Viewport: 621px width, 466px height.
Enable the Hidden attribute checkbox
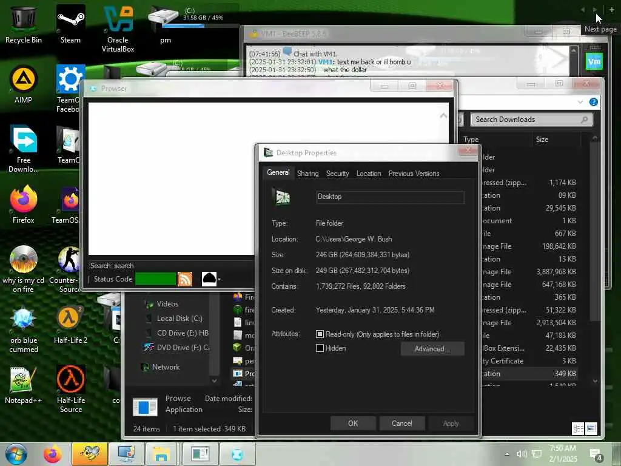click(320, 348)
